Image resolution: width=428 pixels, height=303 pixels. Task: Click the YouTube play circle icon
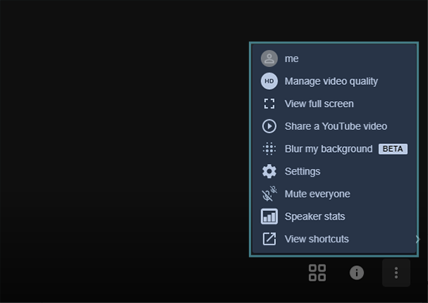269,126
